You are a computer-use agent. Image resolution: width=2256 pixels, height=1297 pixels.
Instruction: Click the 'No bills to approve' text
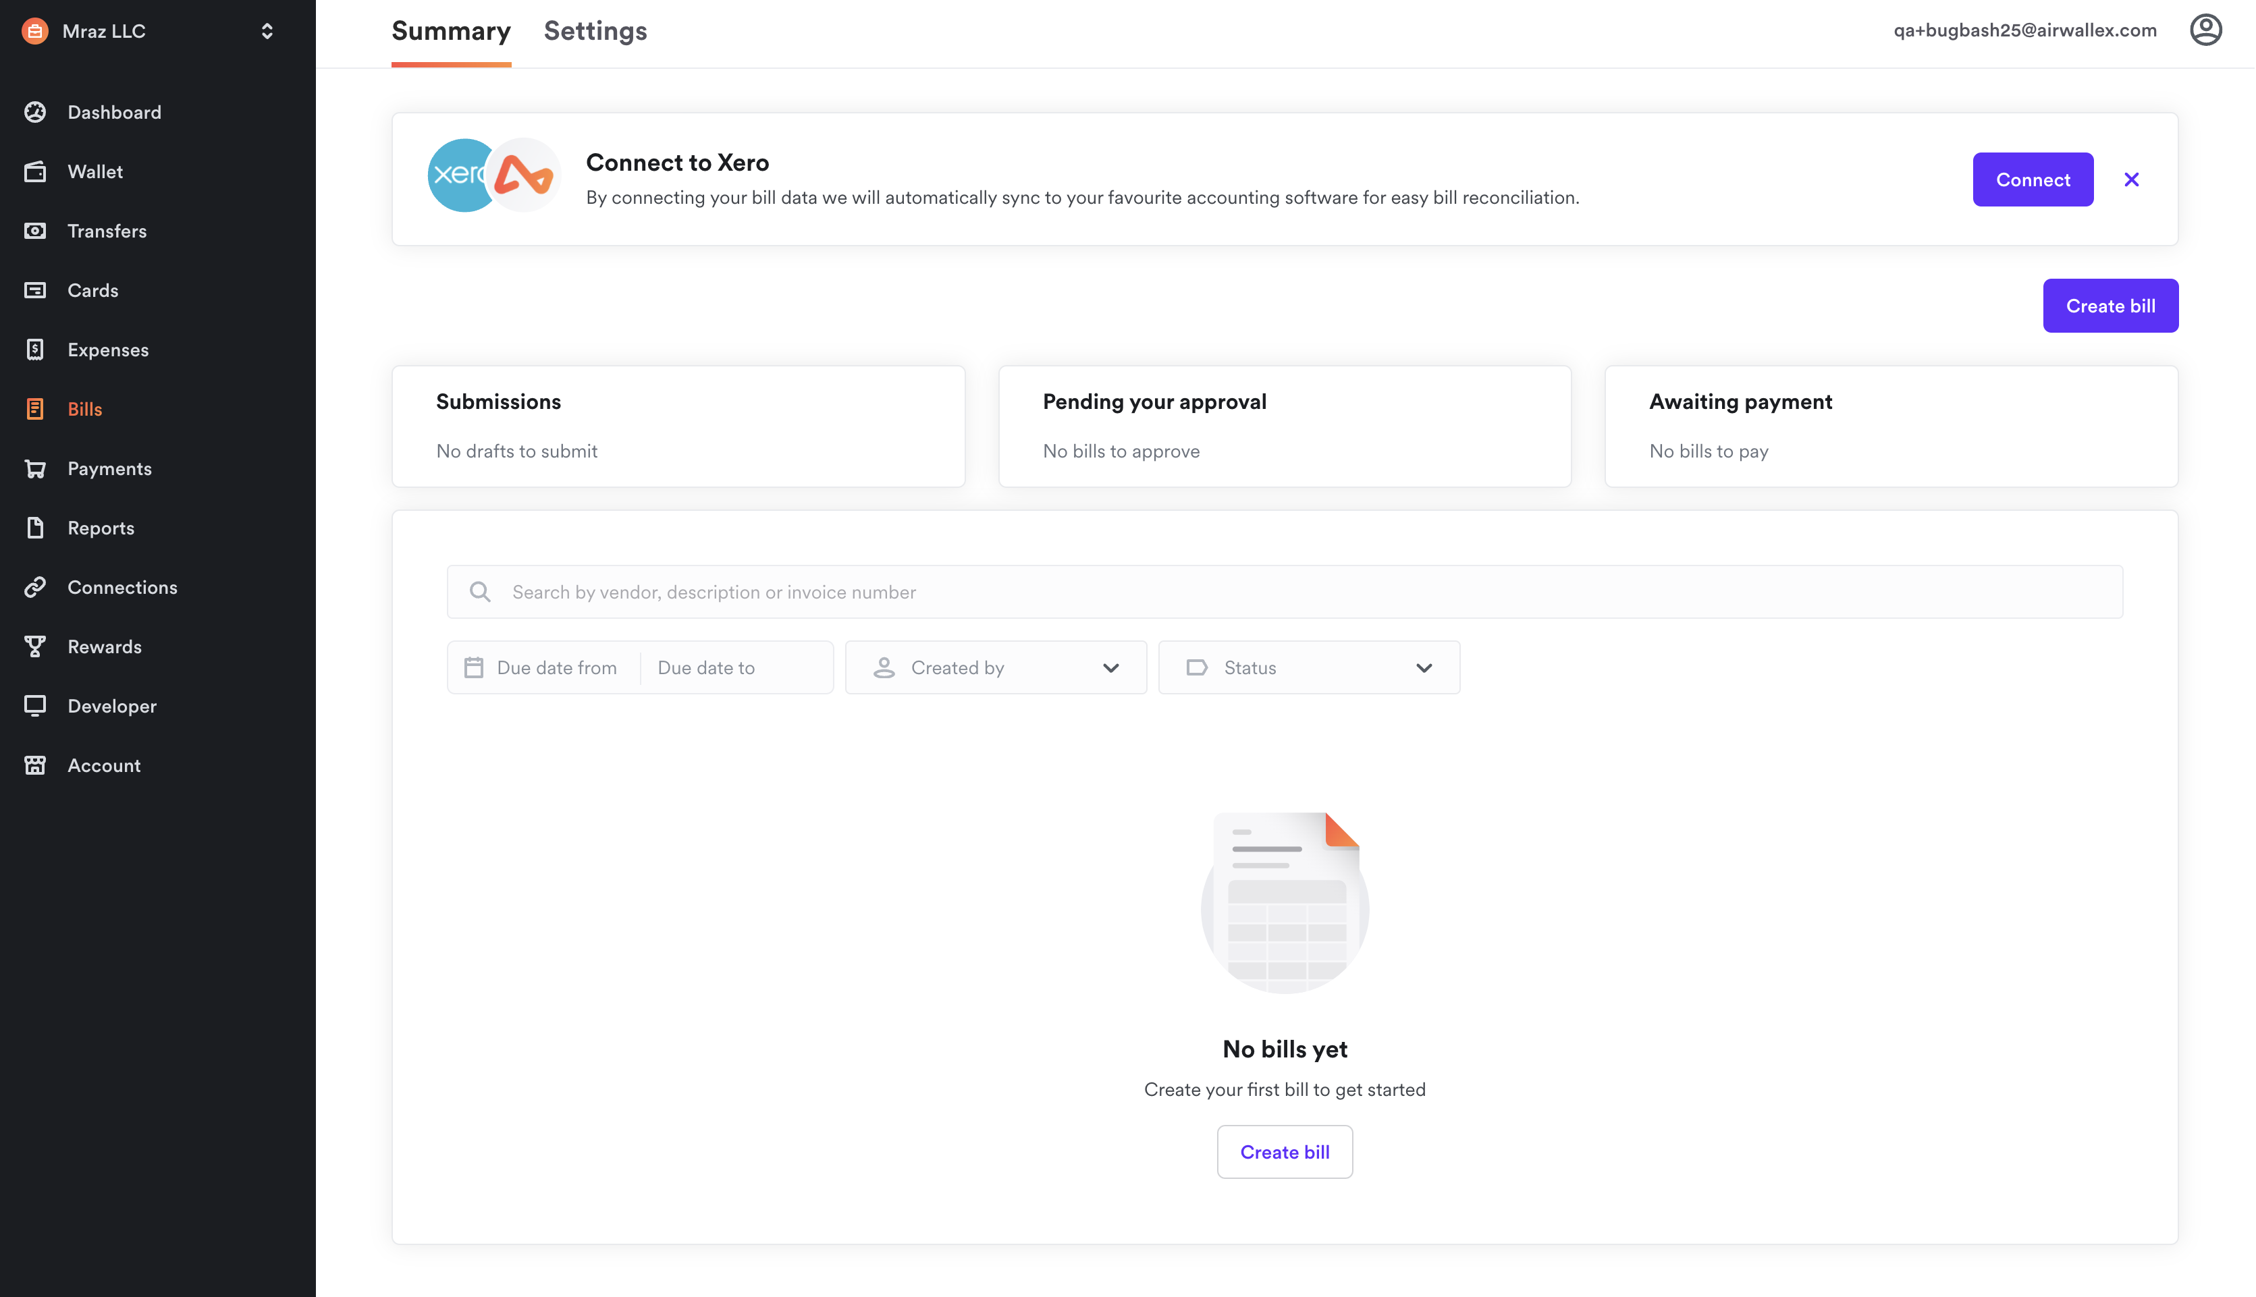pos(1121,451)
